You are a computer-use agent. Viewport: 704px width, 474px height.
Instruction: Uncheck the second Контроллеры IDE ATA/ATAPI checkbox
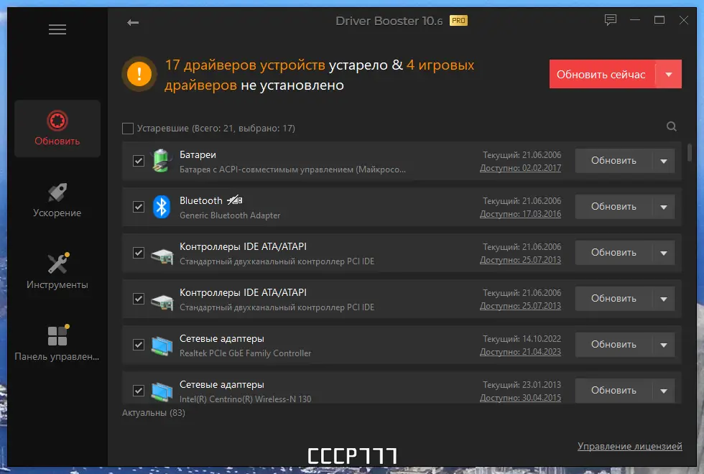138,299
